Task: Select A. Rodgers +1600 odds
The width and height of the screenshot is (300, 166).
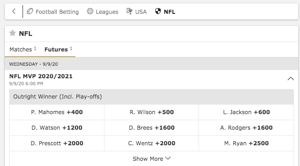Action: pos(246,128)
